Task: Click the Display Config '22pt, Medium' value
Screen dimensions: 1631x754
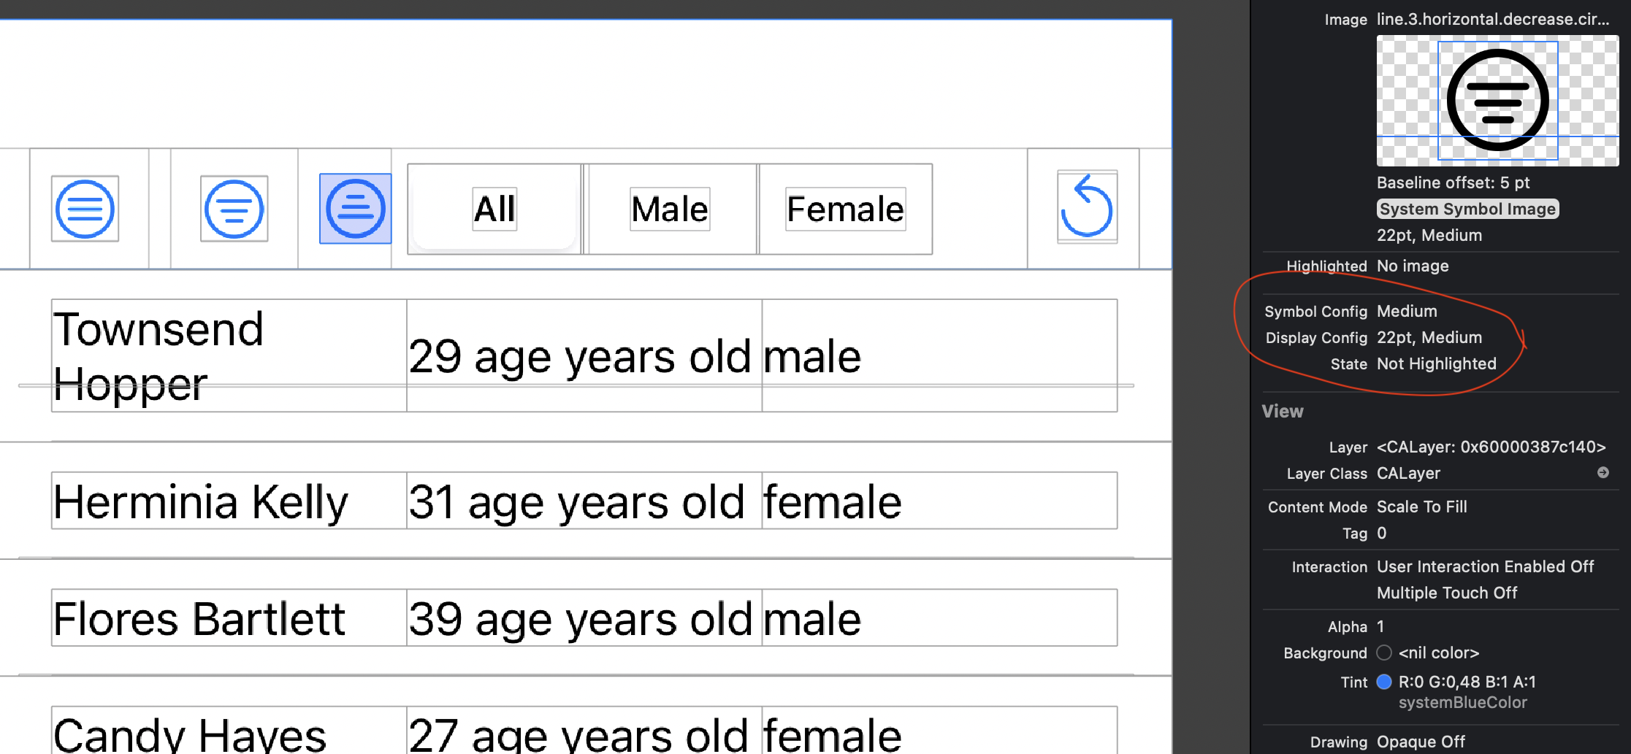Action: (x=1429, y=337)
